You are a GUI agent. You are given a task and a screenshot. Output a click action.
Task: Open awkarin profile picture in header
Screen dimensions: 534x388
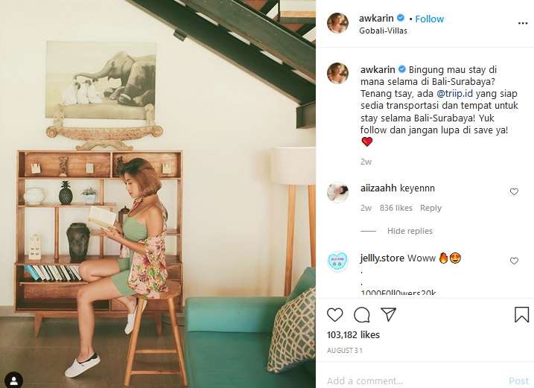point(337,23)
